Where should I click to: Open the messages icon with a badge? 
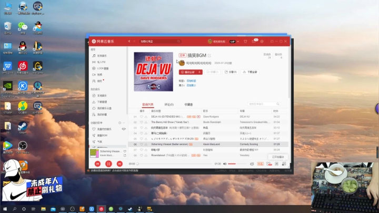(254, 42)
